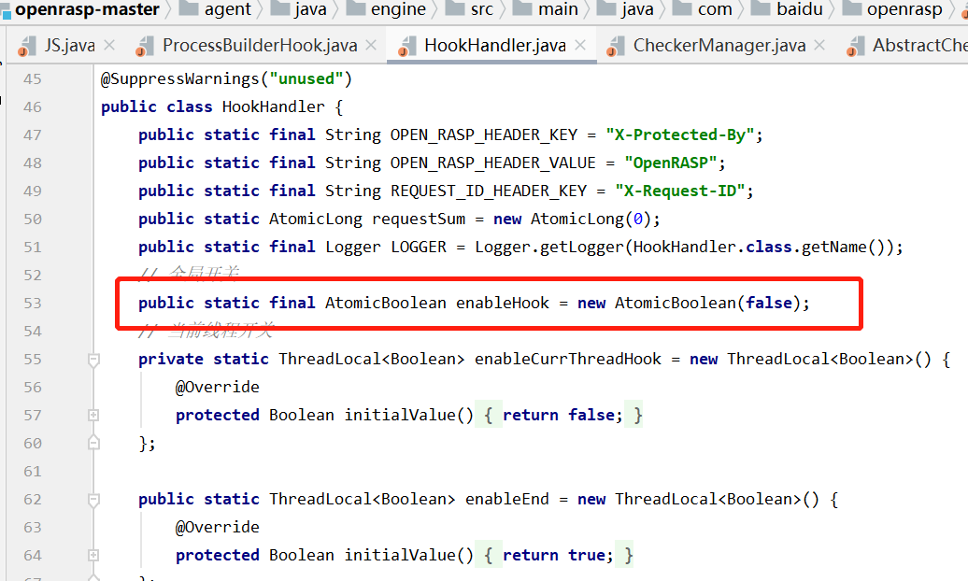Click the folder icon beside com breadcrumb
Image resolution: width=968 pixels, height=581 pixels.
click(x=681, y=8)
